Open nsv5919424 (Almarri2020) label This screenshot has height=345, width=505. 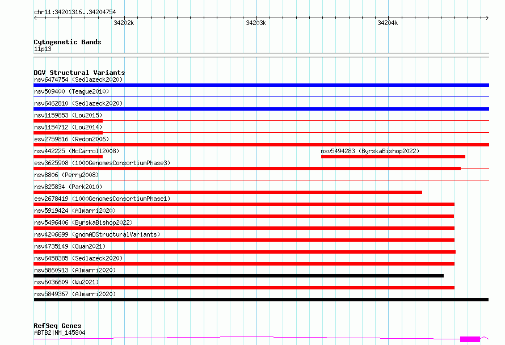(75, 211)
